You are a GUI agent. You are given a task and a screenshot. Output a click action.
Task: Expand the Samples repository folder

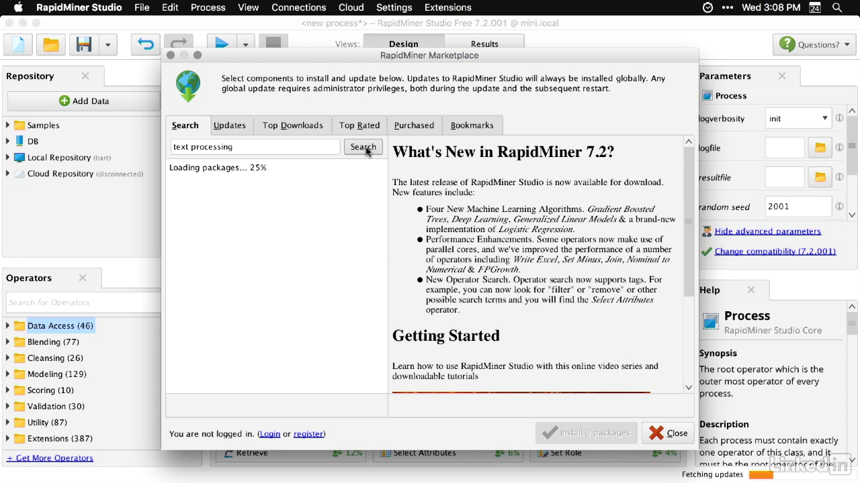point(8,125)
